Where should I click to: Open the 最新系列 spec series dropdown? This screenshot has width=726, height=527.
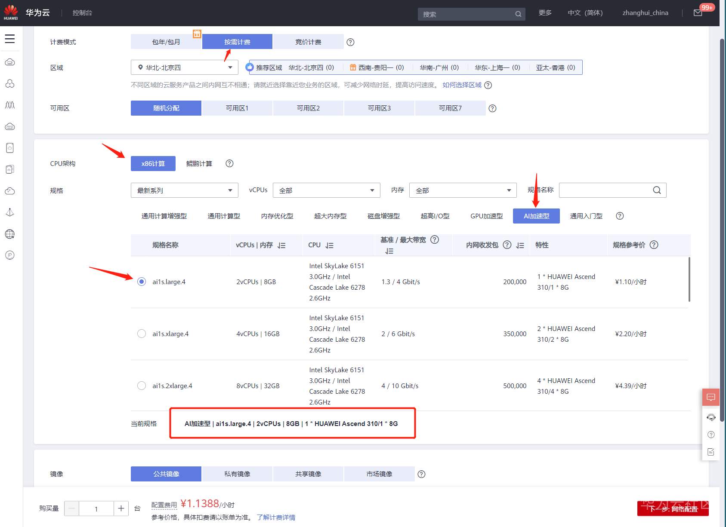tap(184, 190)
